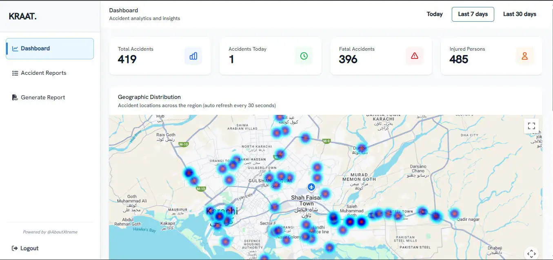The width and height of the screenshot is (553, 260).
Task: Click the KRAAT logo
Action: pos(22,16)
